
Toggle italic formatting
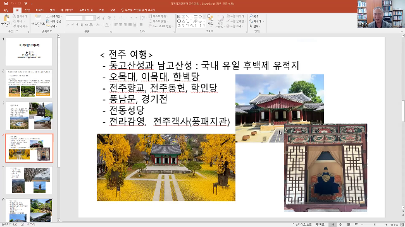click(x=73, y=25)
